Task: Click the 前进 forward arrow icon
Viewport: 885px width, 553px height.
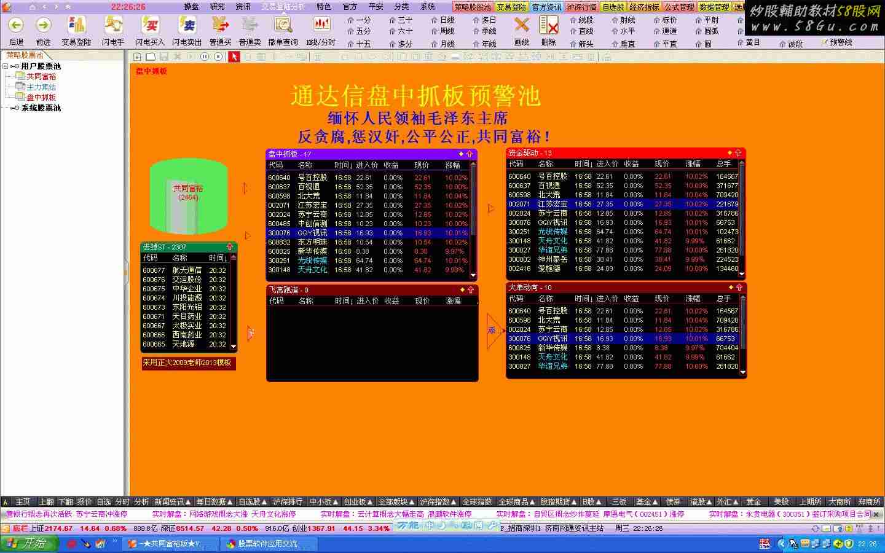Action: (43, 25)
